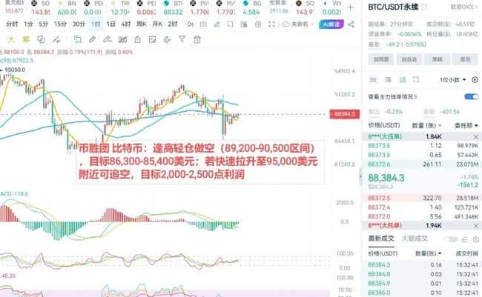Screen dimensions: 482x297
Task: Select the 1分 timeframe
Action: pyautogui.click(x=28, y=24)
